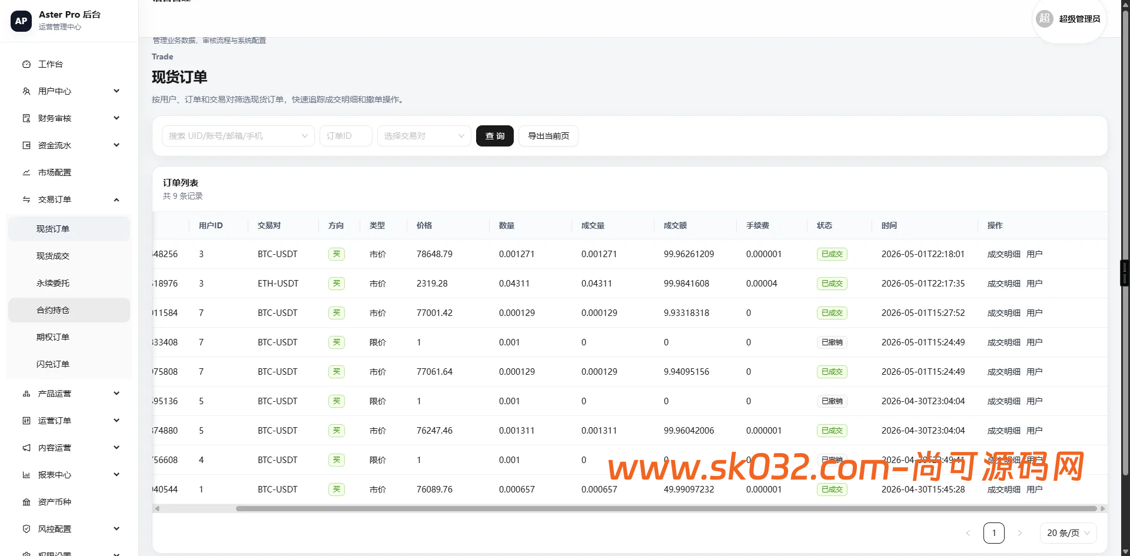
Task: Click the 内容运营 megaphone icon
Action: point(26,448)
